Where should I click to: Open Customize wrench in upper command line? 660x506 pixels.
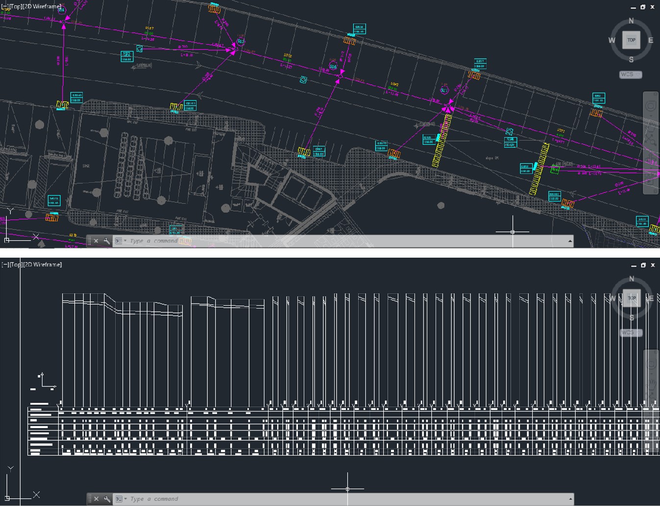106,241
